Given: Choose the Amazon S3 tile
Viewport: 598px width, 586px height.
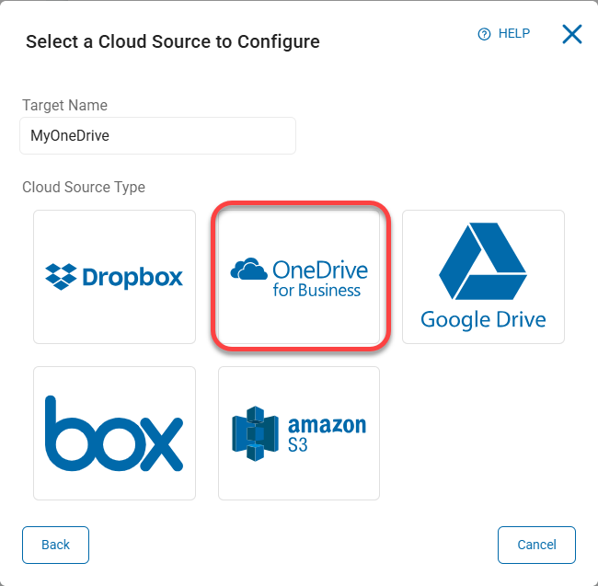Looking at the screenshot, I should [299, 433].
